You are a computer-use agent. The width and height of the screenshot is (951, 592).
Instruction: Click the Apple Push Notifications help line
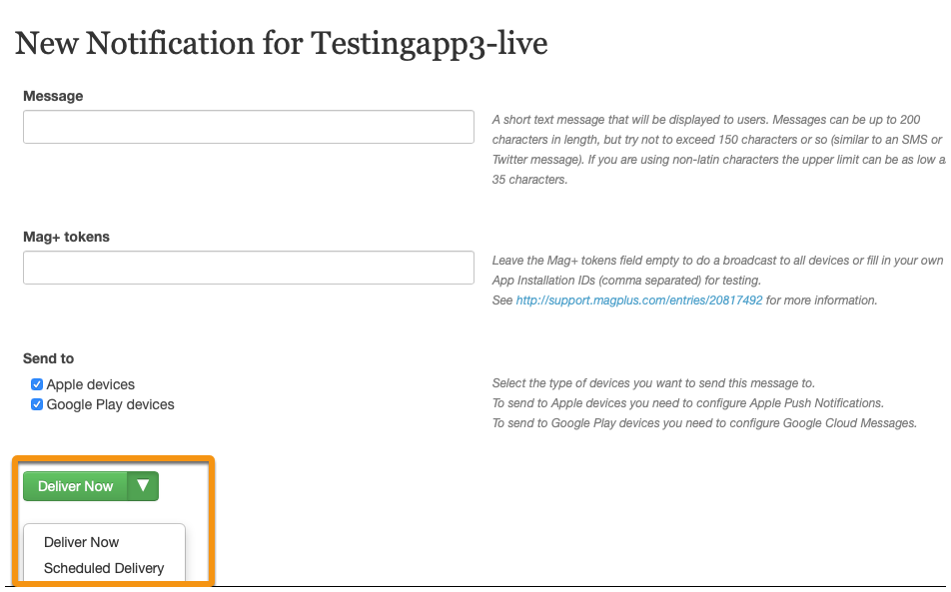687,403
